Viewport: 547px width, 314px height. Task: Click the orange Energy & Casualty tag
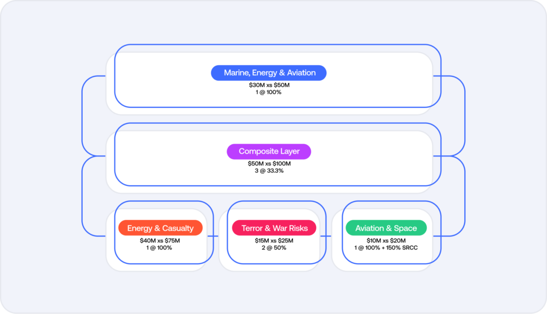coord(160,228)
